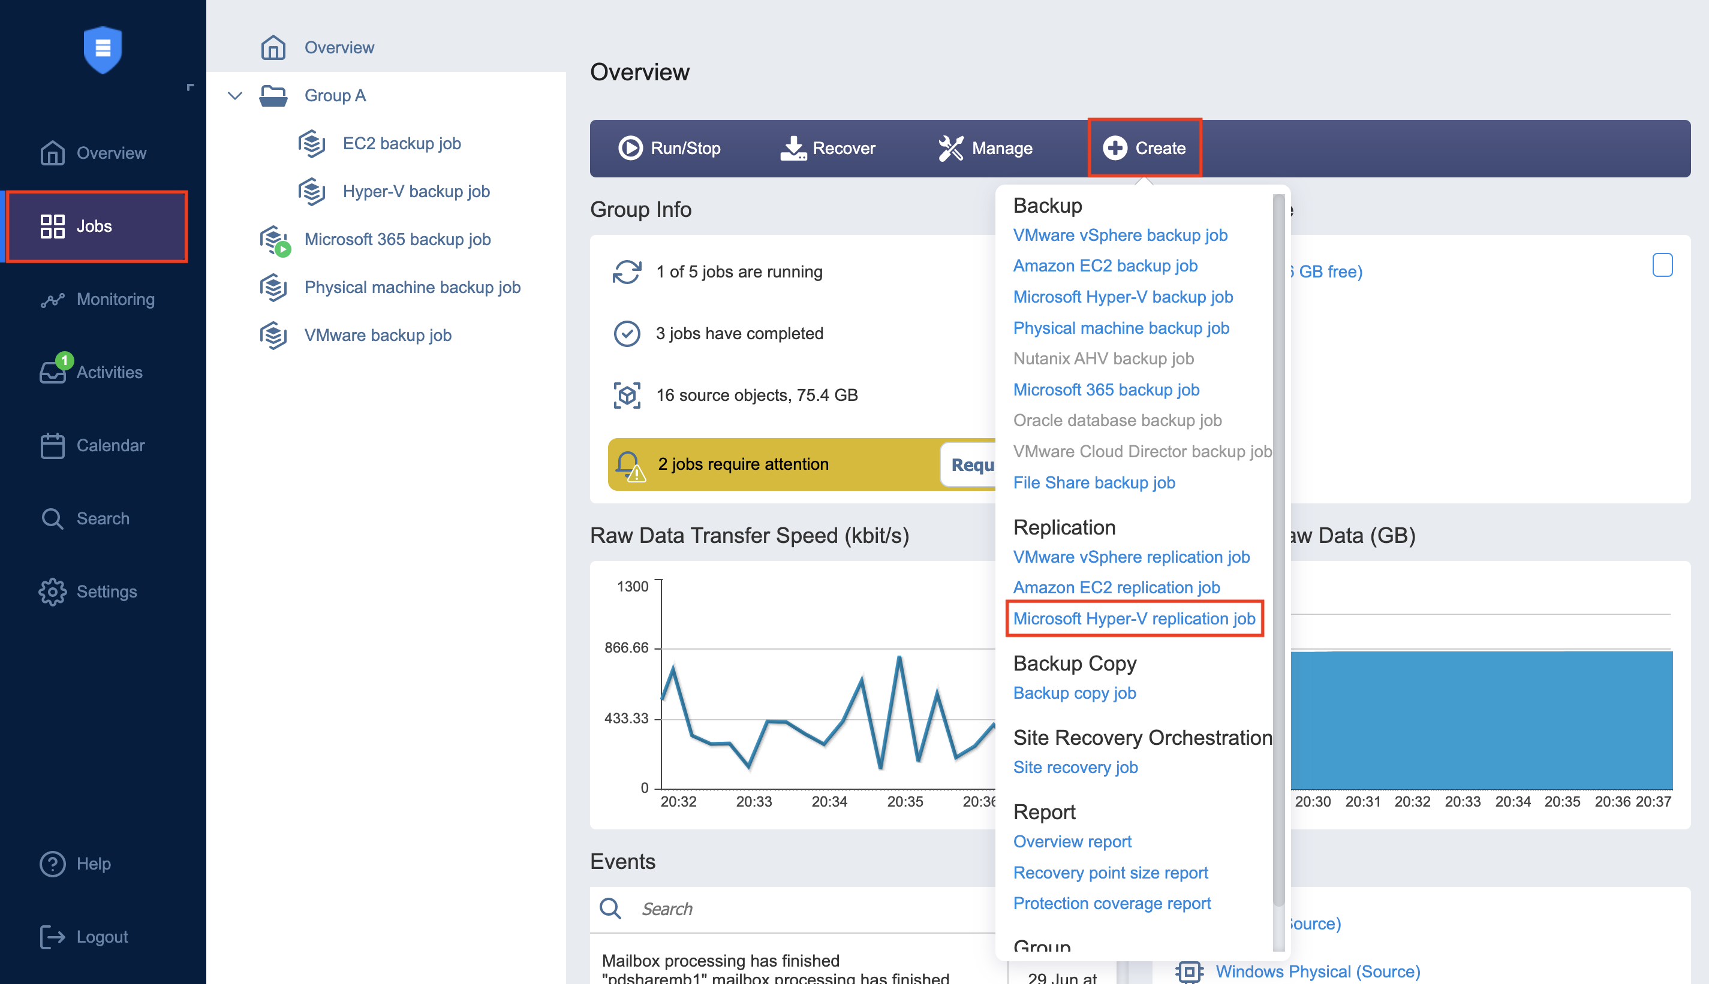Image resolution: width=1709 pixels, height=984 pixels.
Task: Choose Microsoft Hyper-V backup job
Action: pos(1122,297)
